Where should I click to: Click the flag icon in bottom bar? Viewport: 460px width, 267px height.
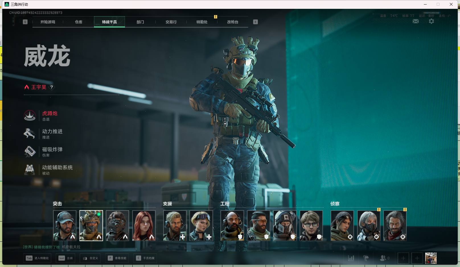coord(366,258)
